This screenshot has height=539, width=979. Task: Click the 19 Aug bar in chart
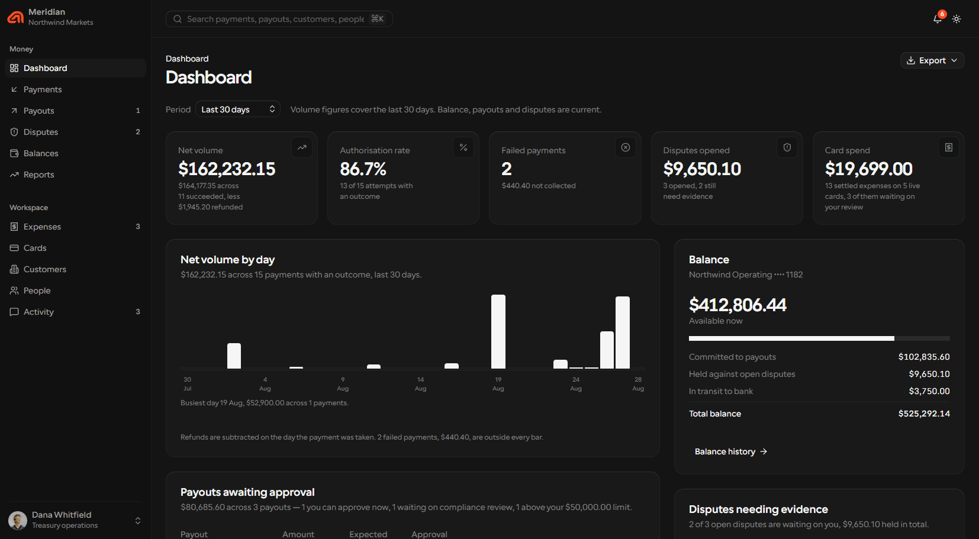pyautogui.click(x=498, y=331)
